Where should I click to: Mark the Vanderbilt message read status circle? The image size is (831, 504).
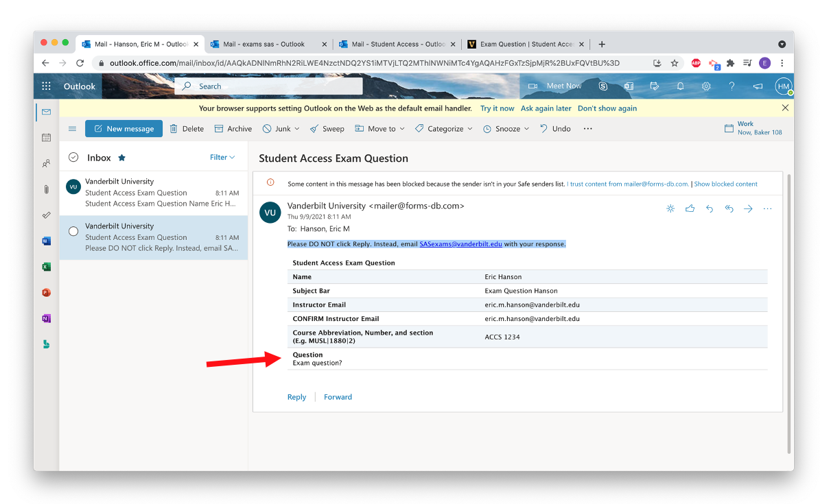72,230
